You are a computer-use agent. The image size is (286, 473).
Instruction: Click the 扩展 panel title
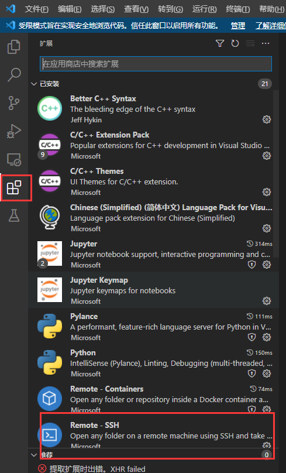click(x=46, y=43)
